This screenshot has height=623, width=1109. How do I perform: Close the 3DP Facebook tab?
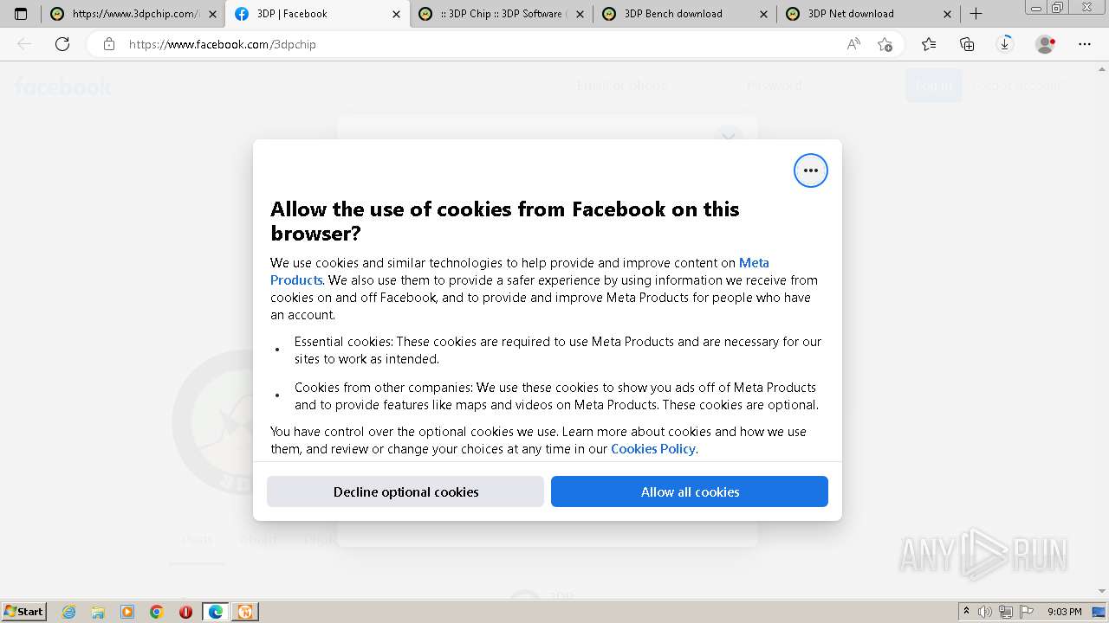pyautogui.click(x=396, y=14)
